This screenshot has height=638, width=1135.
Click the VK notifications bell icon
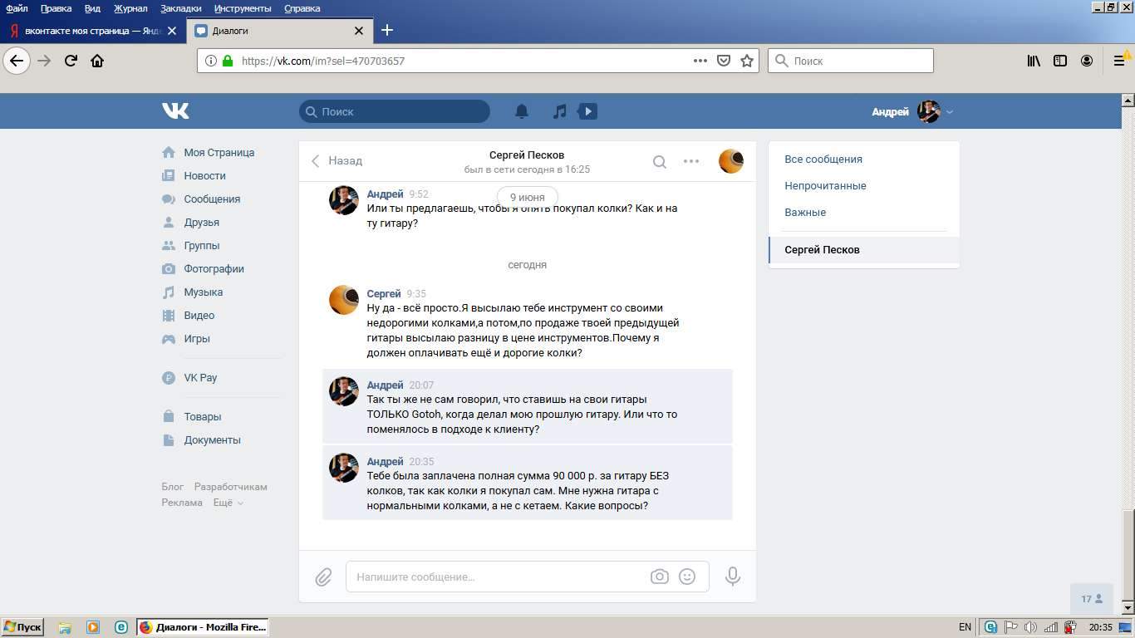coord(522,111)
